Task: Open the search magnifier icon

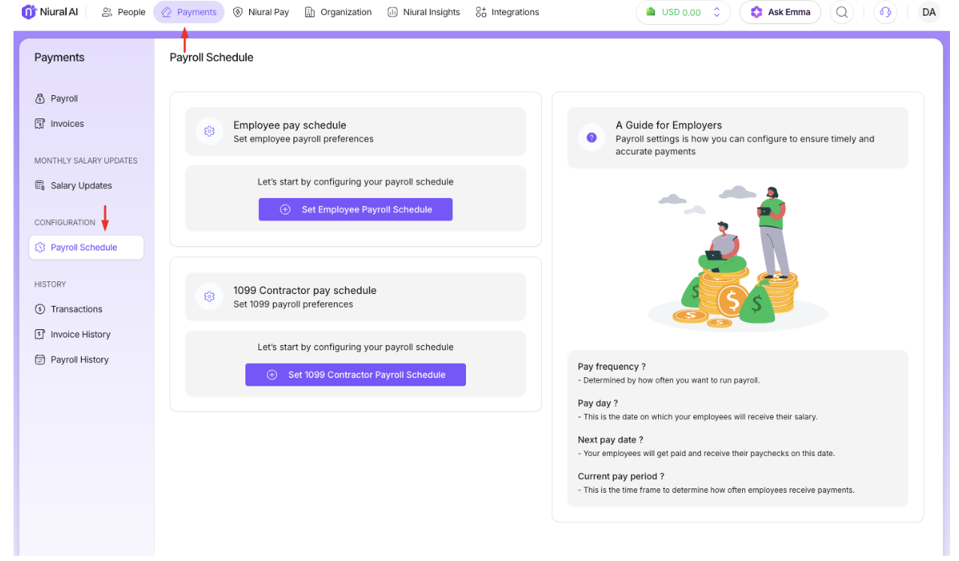Action: [x=842, y=12]
